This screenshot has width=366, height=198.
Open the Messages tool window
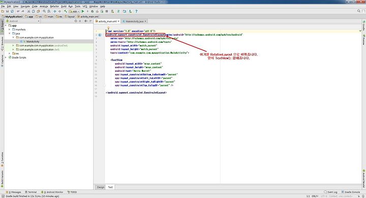[x=13, y=192]
